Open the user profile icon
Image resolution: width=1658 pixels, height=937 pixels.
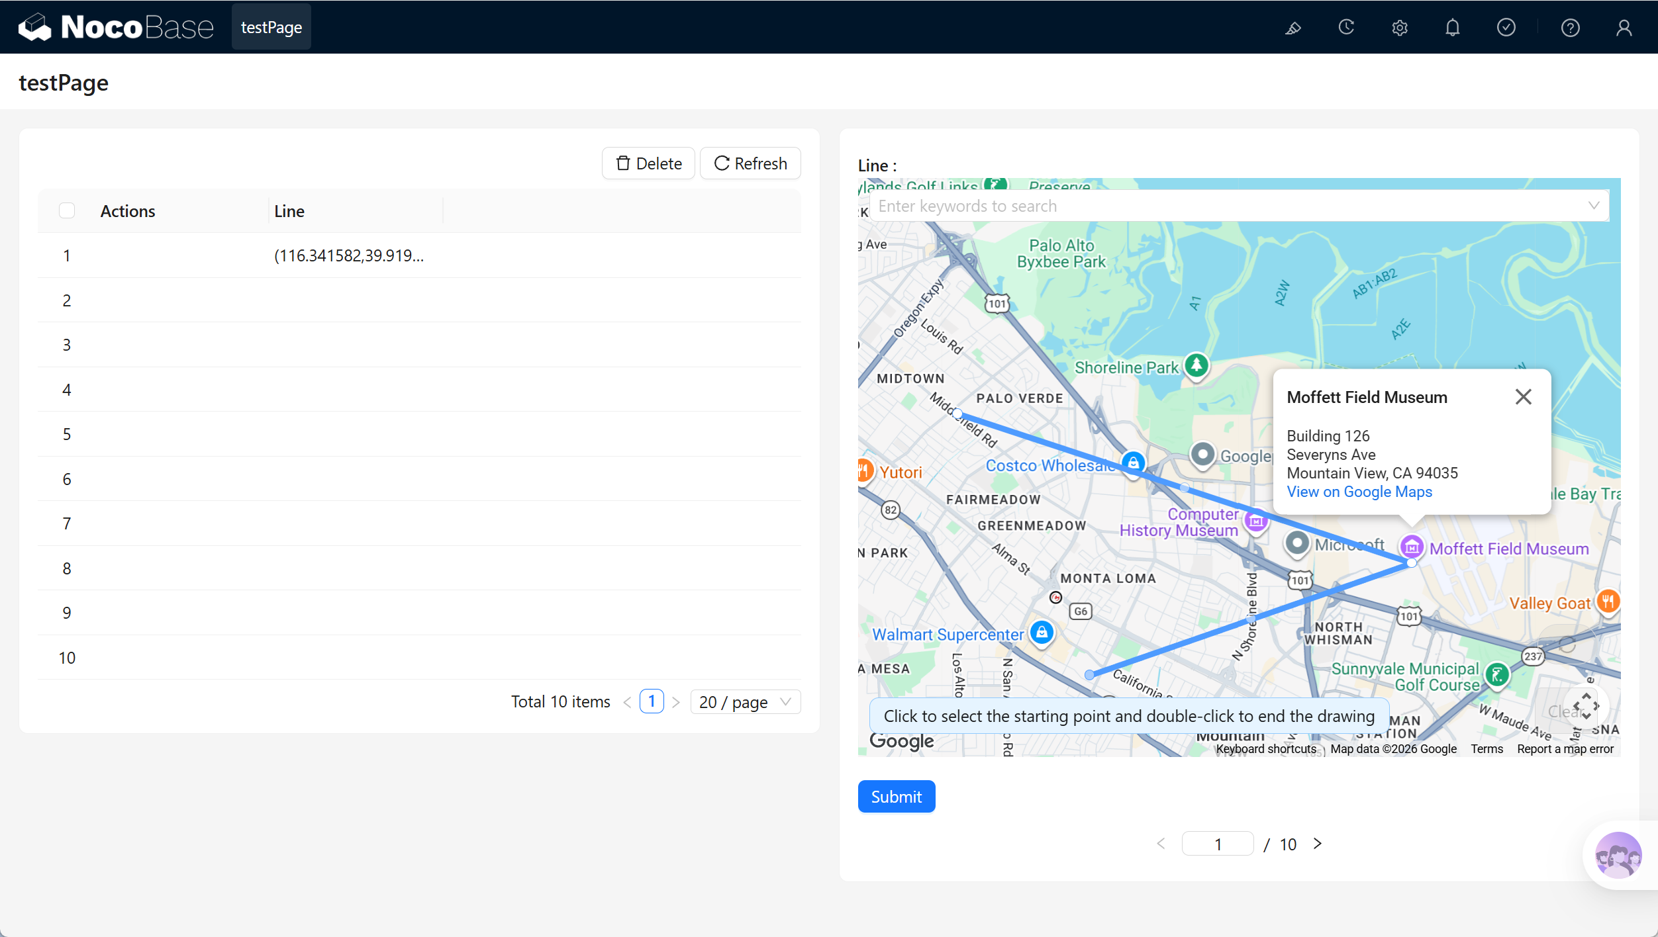pyautogui.click(x=1624, y=28)
